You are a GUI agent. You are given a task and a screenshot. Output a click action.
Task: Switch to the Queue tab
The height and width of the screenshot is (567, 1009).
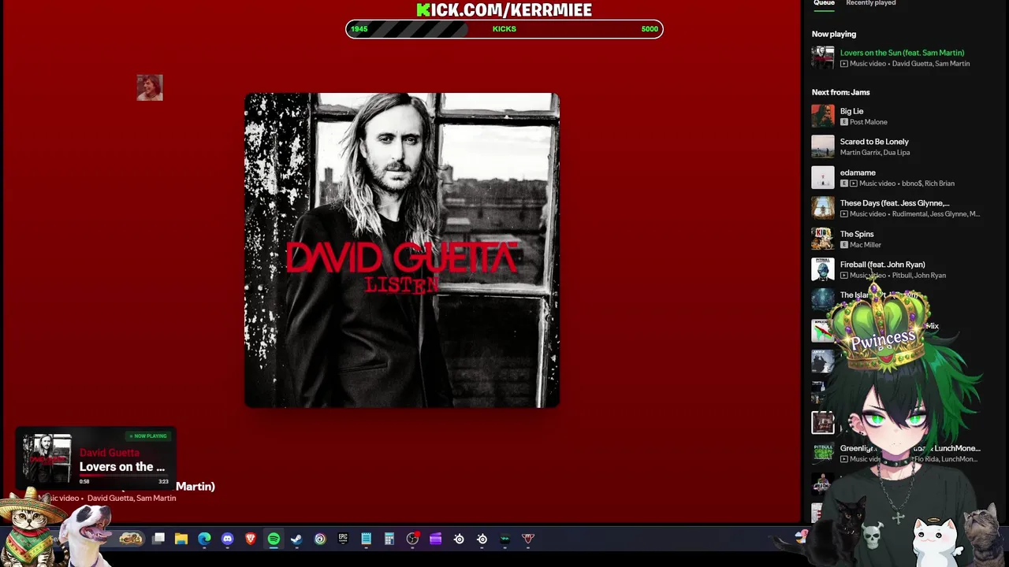pyautogui.click(x=824, y=3)
